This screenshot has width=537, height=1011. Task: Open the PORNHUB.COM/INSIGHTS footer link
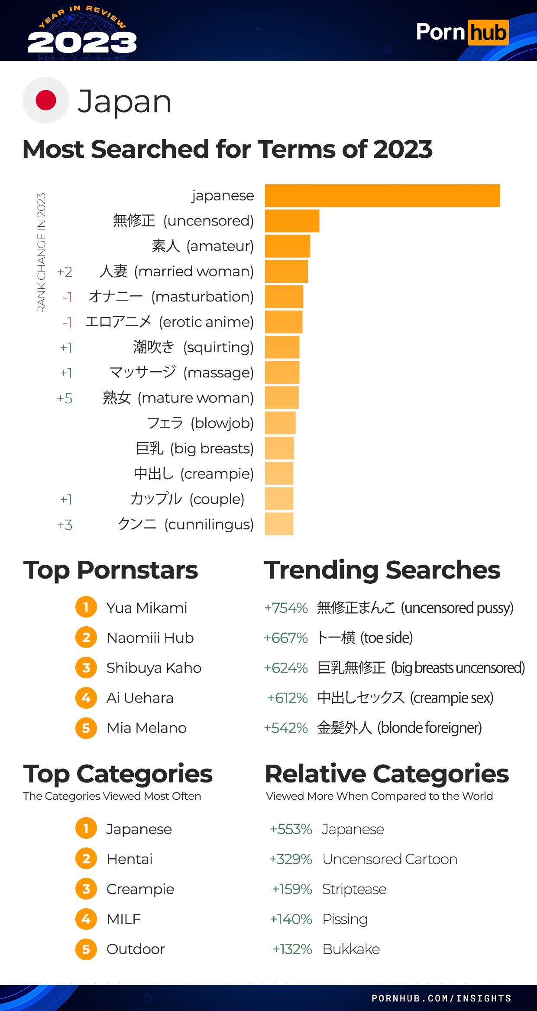(x=441, y=998)
